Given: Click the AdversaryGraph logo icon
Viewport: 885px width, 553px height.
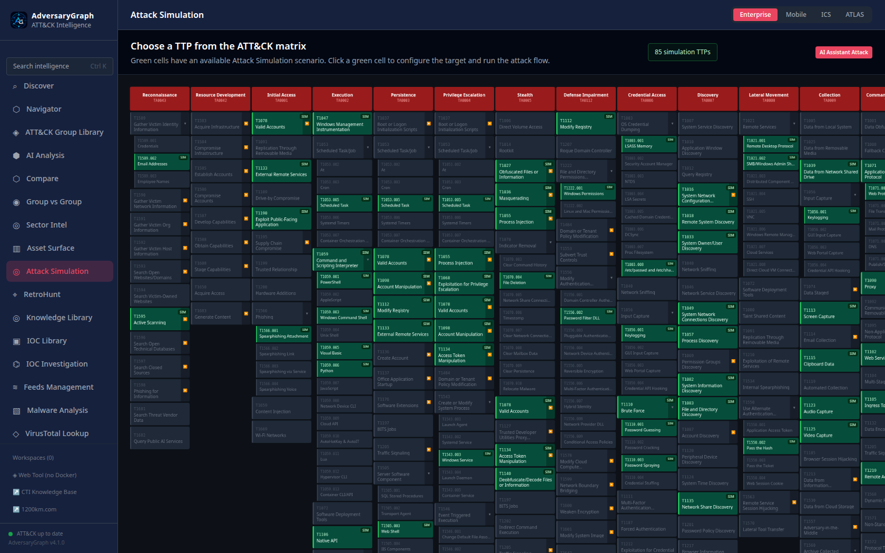Looking at the screenshot, I should [19, 20].
